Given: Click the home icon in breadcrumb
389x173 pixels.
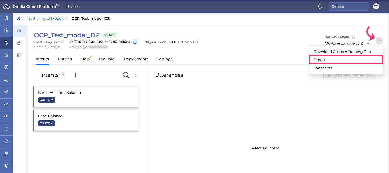Looking at the screenshot, I should coord(19,19).
